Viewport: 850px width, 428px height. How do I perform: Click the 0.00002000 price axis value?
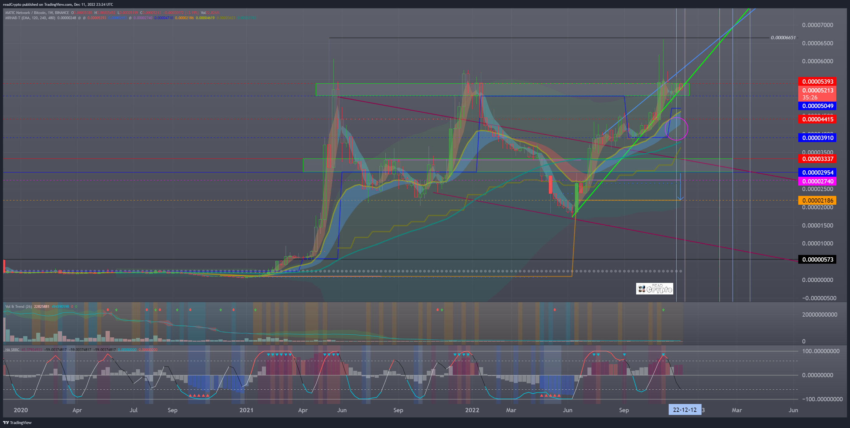817,207
